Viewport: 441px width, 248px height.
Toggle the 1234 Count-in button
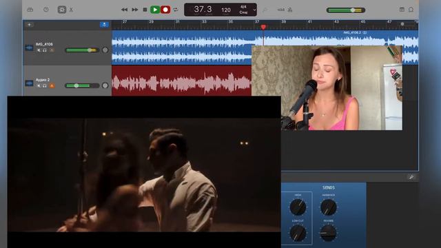[280, 10]
